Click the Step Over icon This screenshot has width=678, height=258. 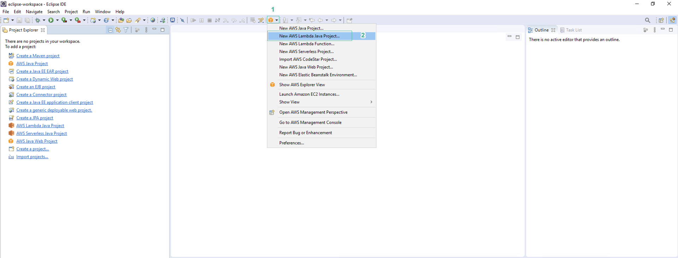(x=234, y=20)
